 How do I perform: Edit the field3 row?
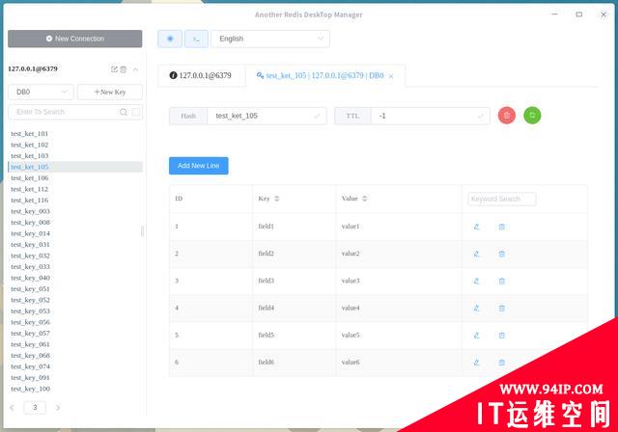(x=476, y=281)
